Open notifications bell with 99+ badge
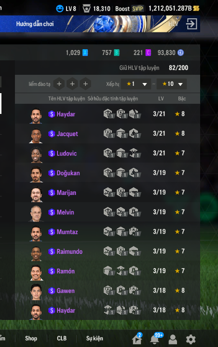The image size is (218, 347). [154, 339]
